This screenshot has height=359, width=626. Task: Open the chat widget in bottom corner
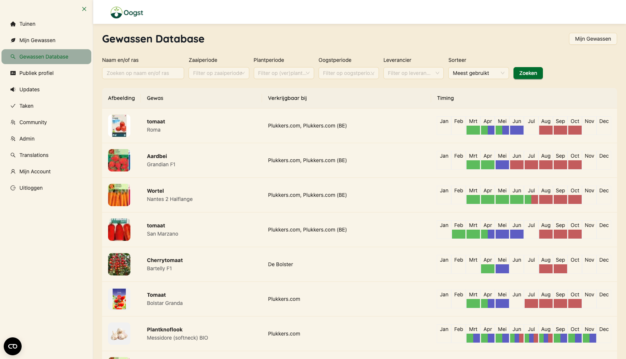pos(13,346)
